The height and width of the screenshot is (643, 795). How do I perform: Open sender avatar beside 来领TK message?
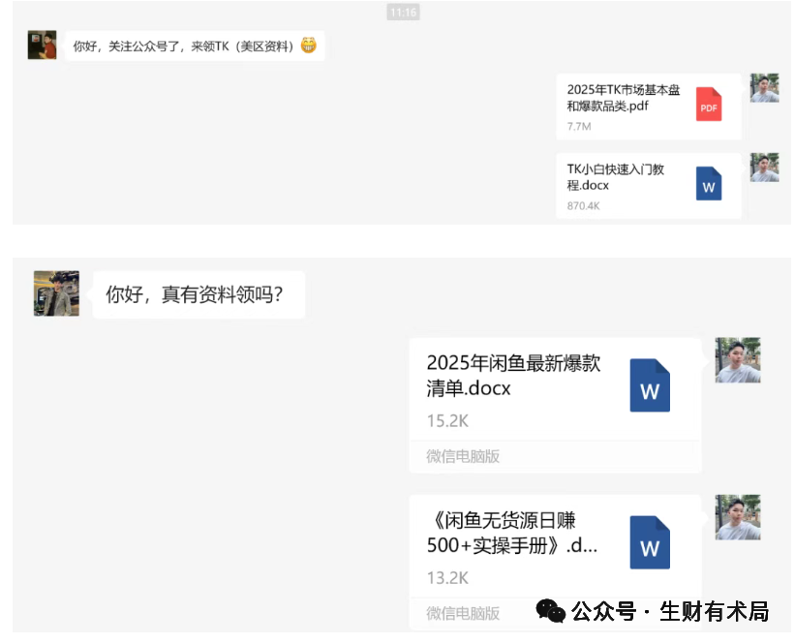42,46
